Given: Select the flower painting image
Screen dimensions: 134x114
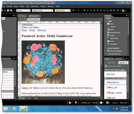Looking at the screenshot, I should [43, 62].
